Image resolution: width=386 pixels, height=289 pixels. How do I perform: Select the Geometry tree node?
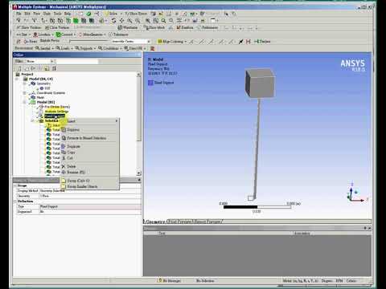tap(43, 83)
